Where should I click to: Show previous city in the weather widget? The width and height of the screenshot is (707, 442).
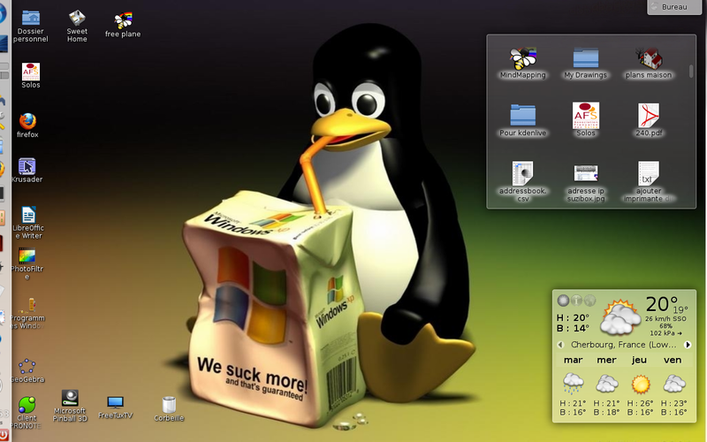[x=560, y=345]
